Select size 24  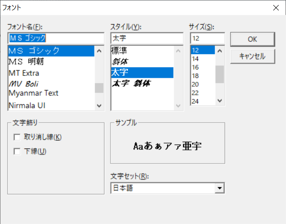click(203, 101)
